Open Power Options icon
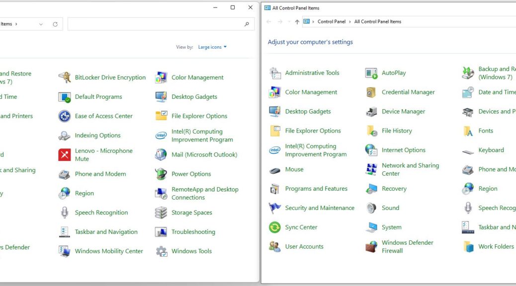 click(161, 174)
